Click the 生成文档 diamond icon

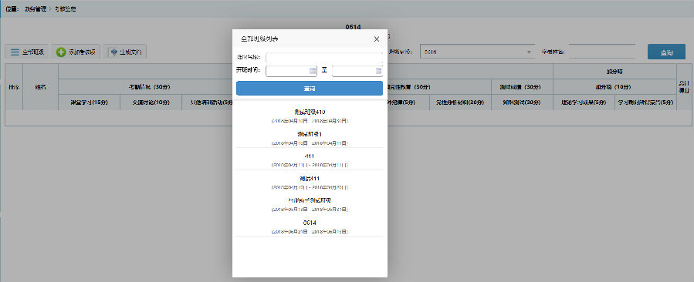tap(113, 52)
